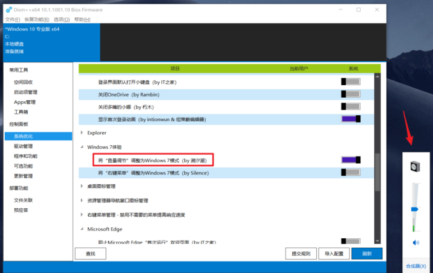Screen dimensions: 433x273
Task: Collapse the Microsoft Edge group
Action: 82,229
